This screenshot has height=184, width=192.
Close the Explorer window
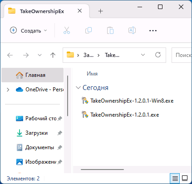pyautogui.click(x=181, y=7)
